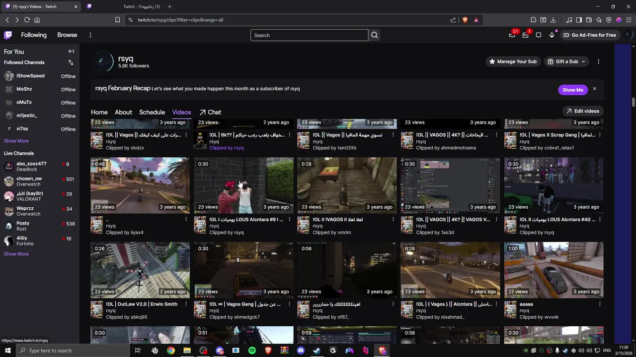This screenshot has width=636, height=357.
Task: Open the mail icon with 1 badge
Action: (525, 35)
